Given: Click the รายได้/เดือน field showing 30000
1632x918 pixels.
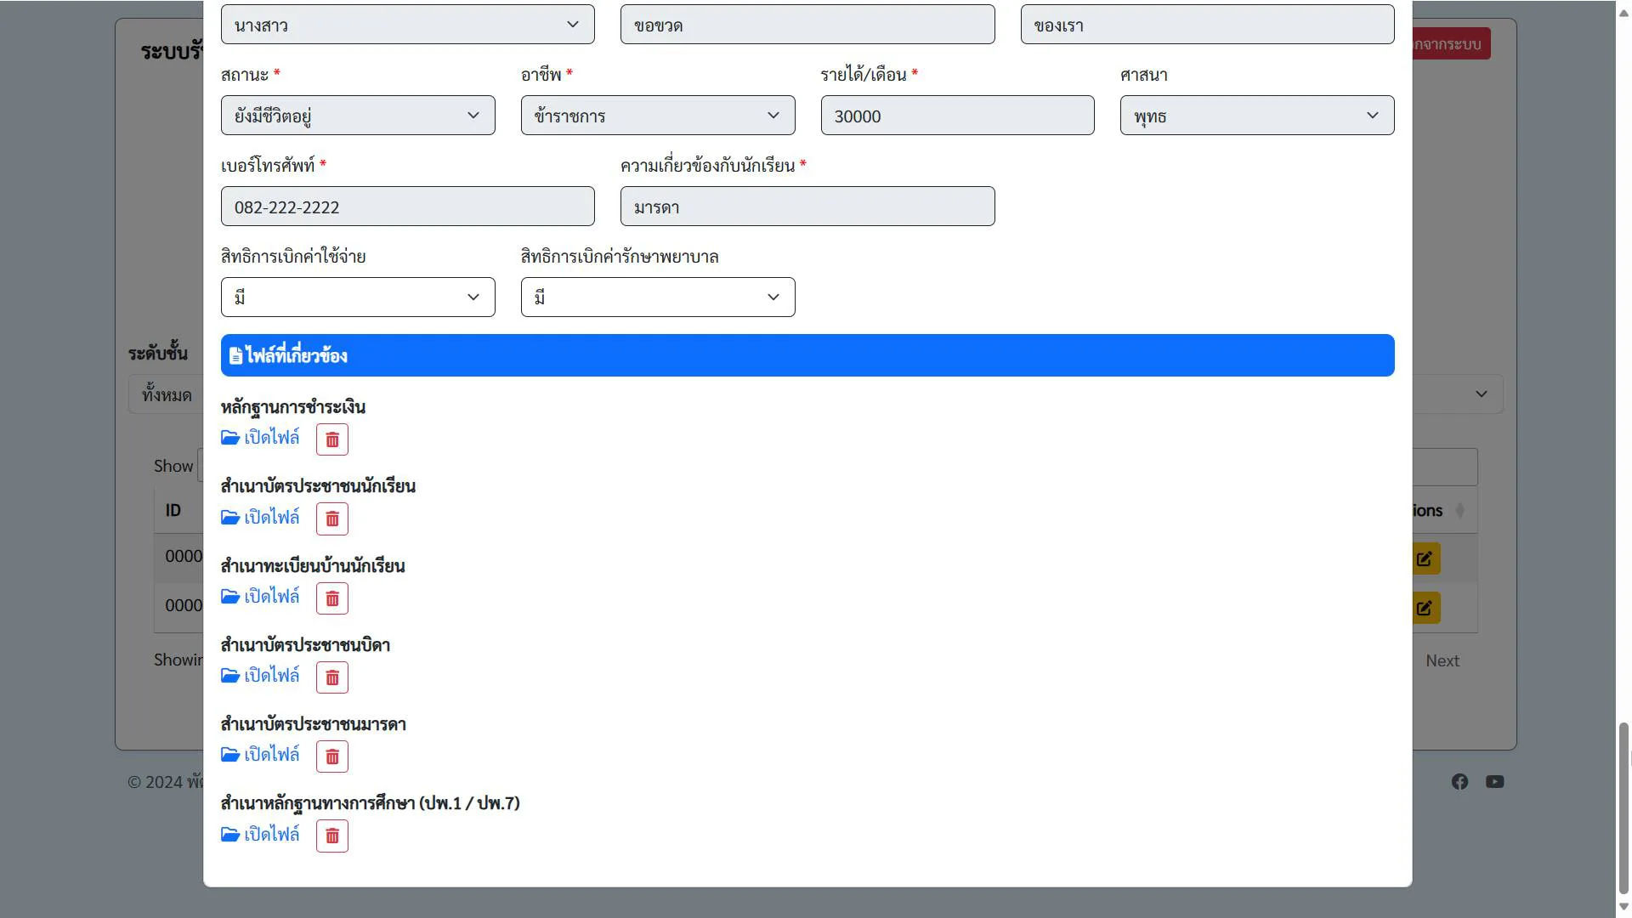Looking at the screenshot, I should coord(957,116).
